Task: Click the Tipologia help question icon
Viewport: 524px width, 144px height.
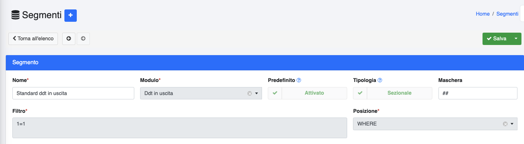Action: click(x=380, y=80)
